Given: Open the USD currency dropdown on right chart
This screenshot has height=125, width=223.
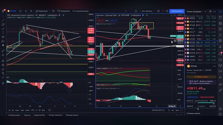Looking at the screenshot, I should [180, 15].
